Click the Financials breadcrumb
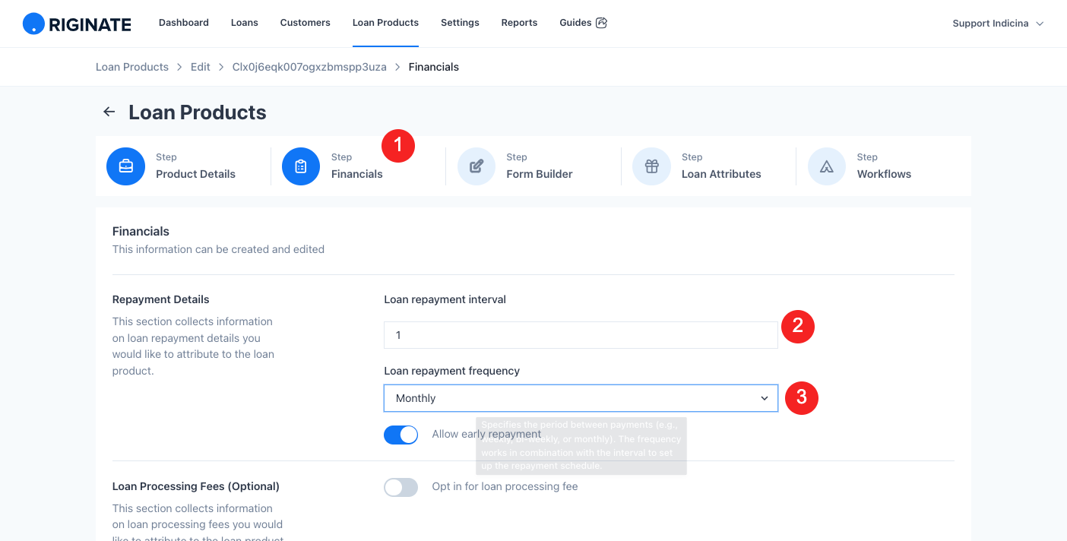The width and height of the screenshot is (1067, 541). (x=434, y=67)
